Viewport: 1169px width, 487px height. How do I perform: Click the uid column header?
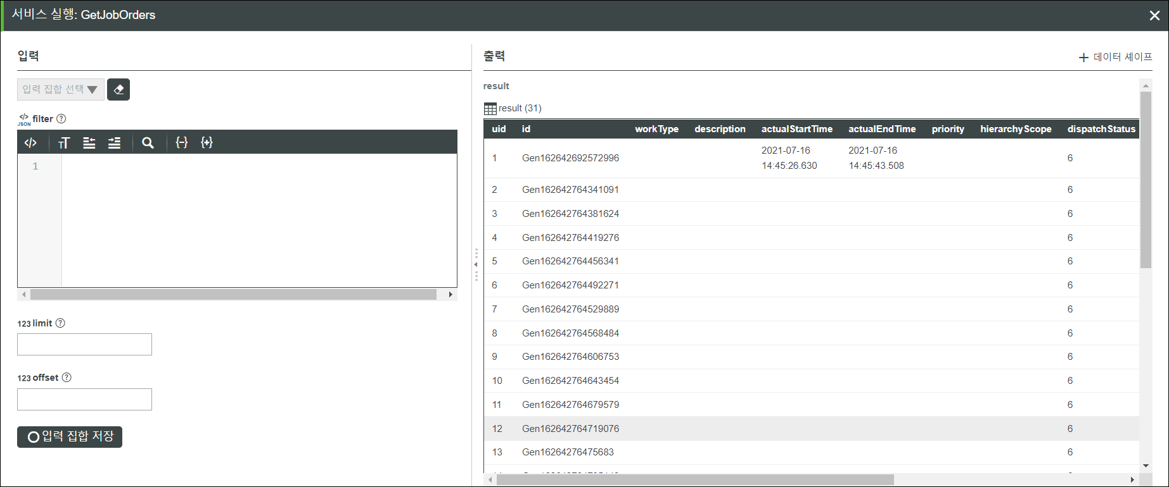click(x=499, y=129)
